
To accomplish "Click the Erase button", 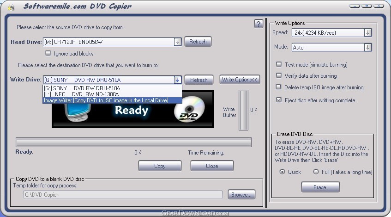I will (320, 187).
